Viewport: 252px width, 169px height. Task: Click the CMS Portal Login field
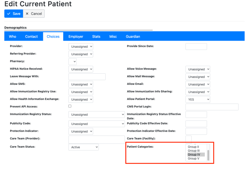pos(212,107)
